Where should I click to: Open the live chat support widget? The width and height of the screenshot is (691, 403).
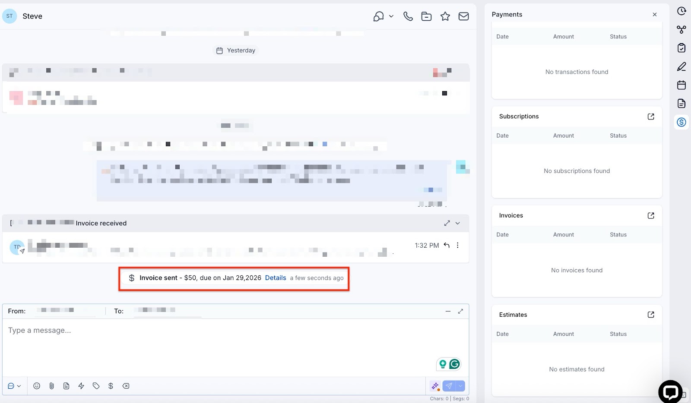[x=670, y=391]
